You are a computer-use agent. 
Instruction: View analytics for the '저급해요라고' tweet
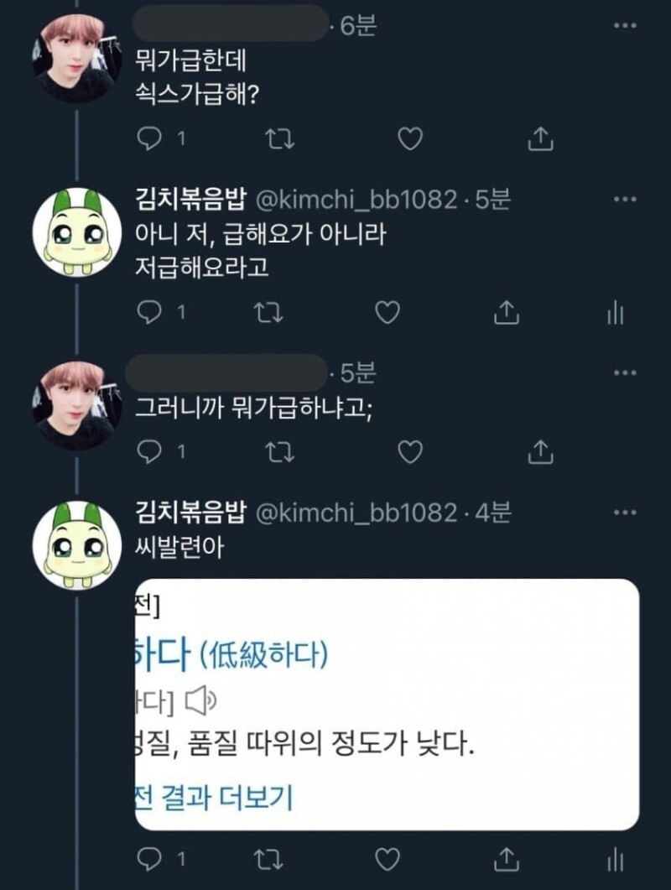click(x=615, y=313)
